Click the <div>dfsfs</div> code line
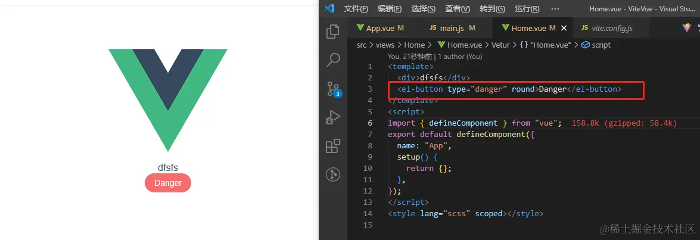 tap(434, 77)
